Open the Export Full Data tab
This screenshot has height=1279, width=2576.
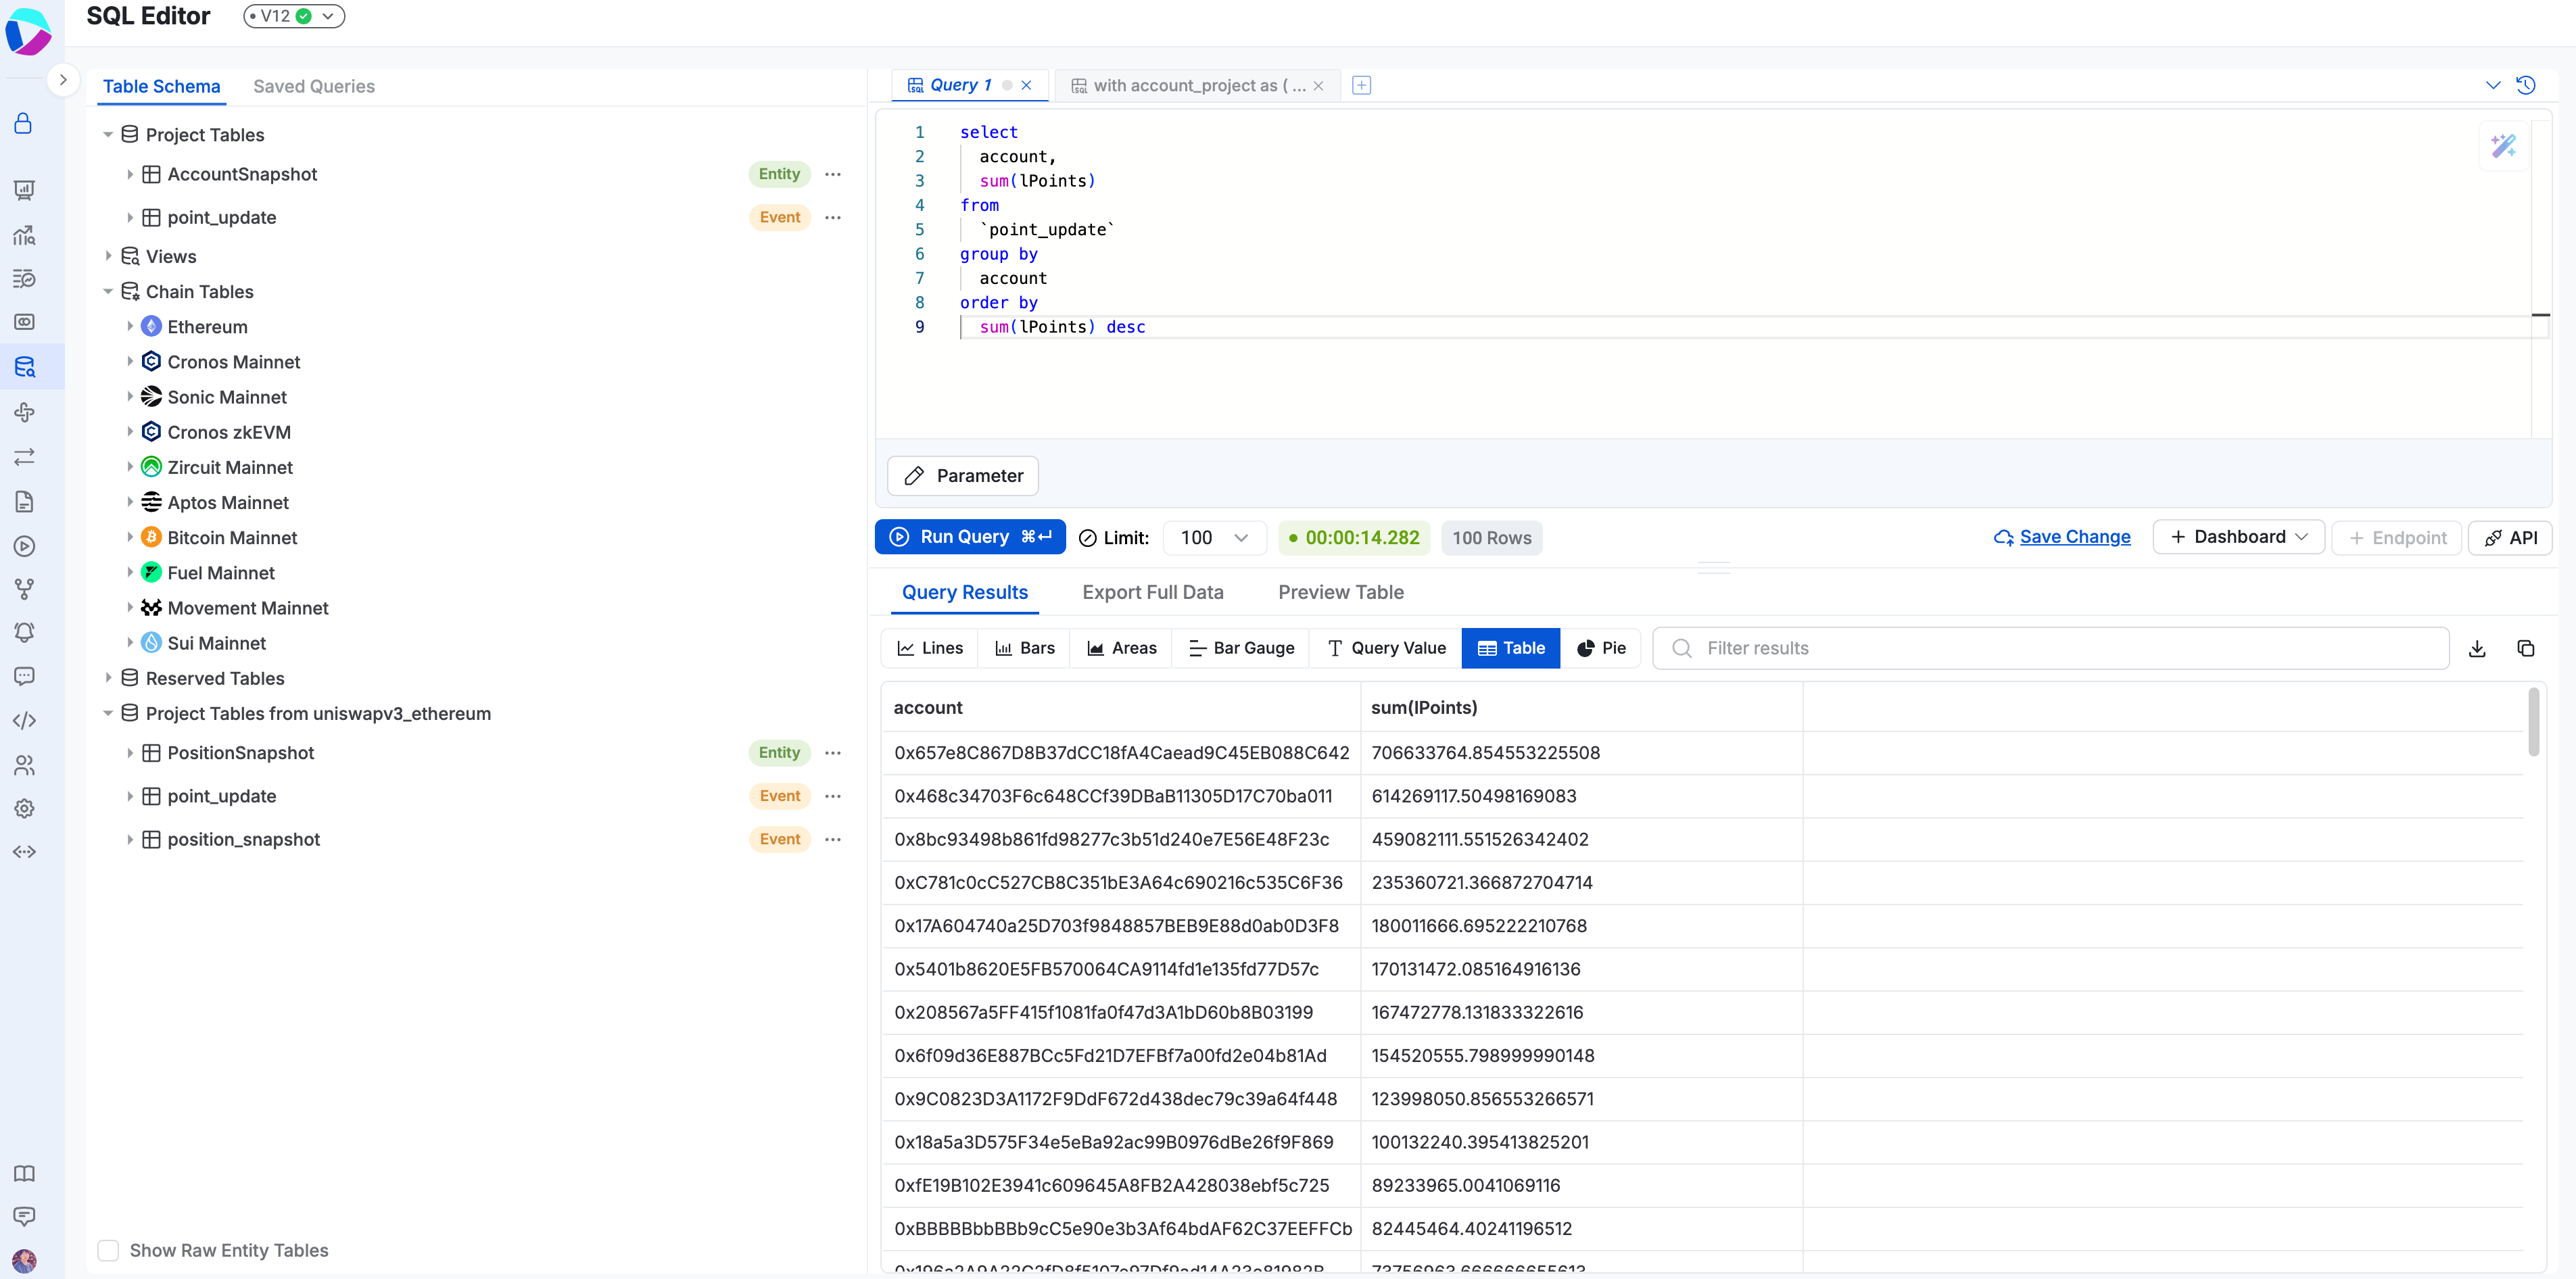tap(1152, 592)
